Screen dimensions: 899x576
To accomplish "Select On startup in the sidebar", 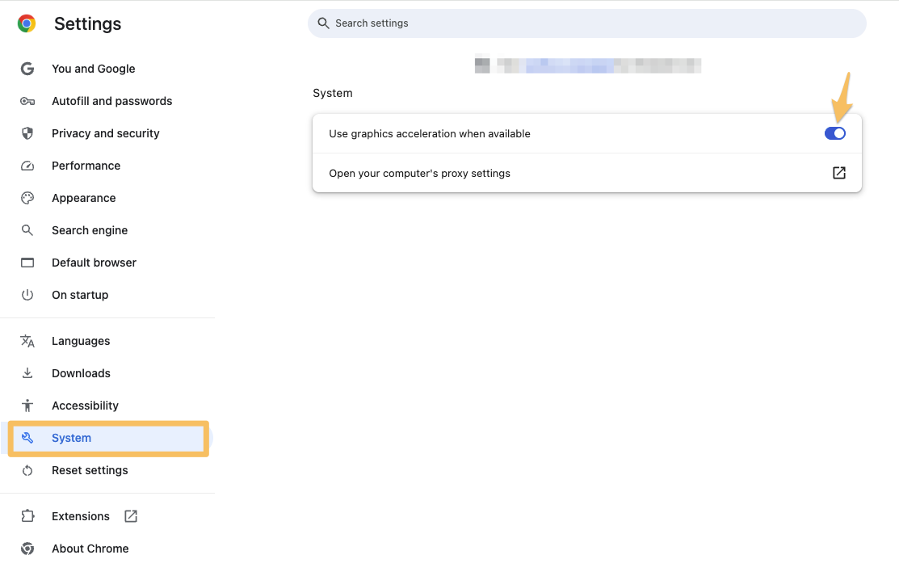I will (x=79, y=295).
